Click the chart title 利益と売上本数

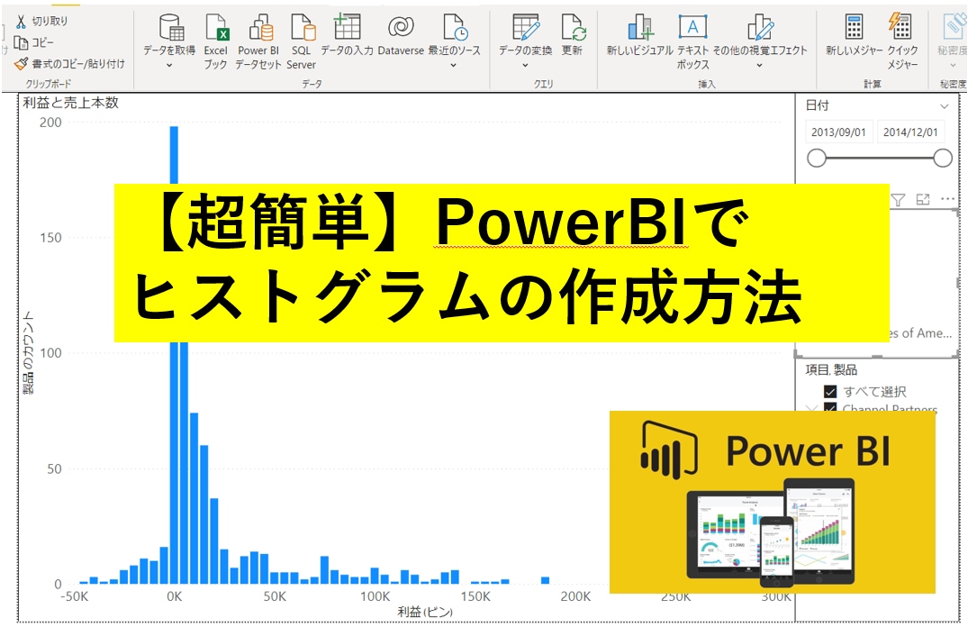click(70, 104)
